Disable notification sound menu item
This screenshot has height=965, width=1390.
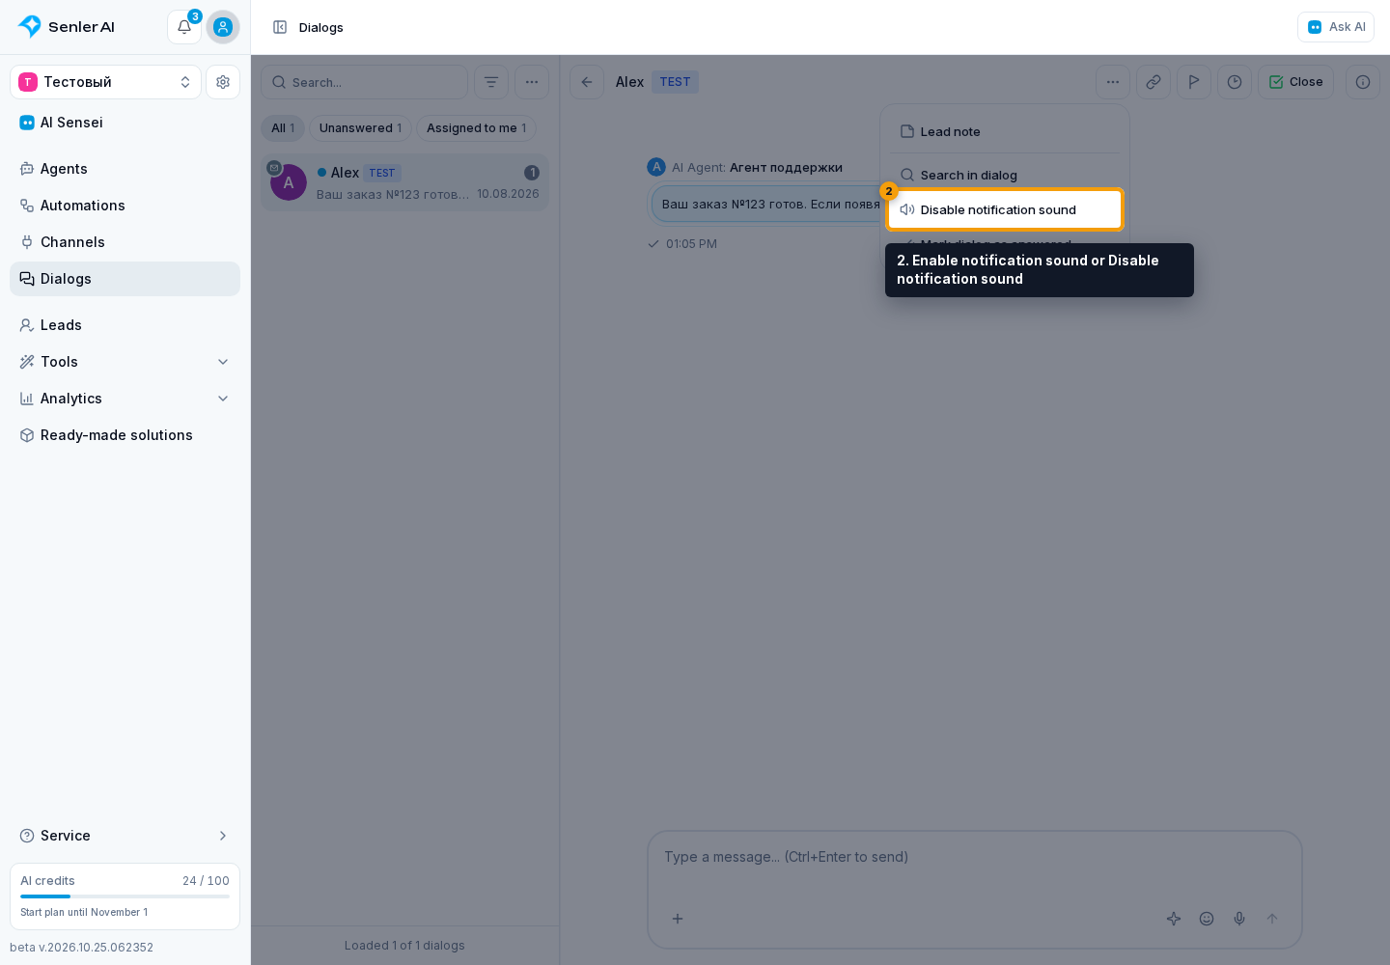[x=1005, y=209]
